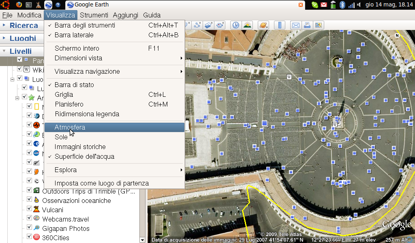415x243 pixels.
Task: Open the Strumenti menu
Action: pyautogui.click(x=94, y=15)
